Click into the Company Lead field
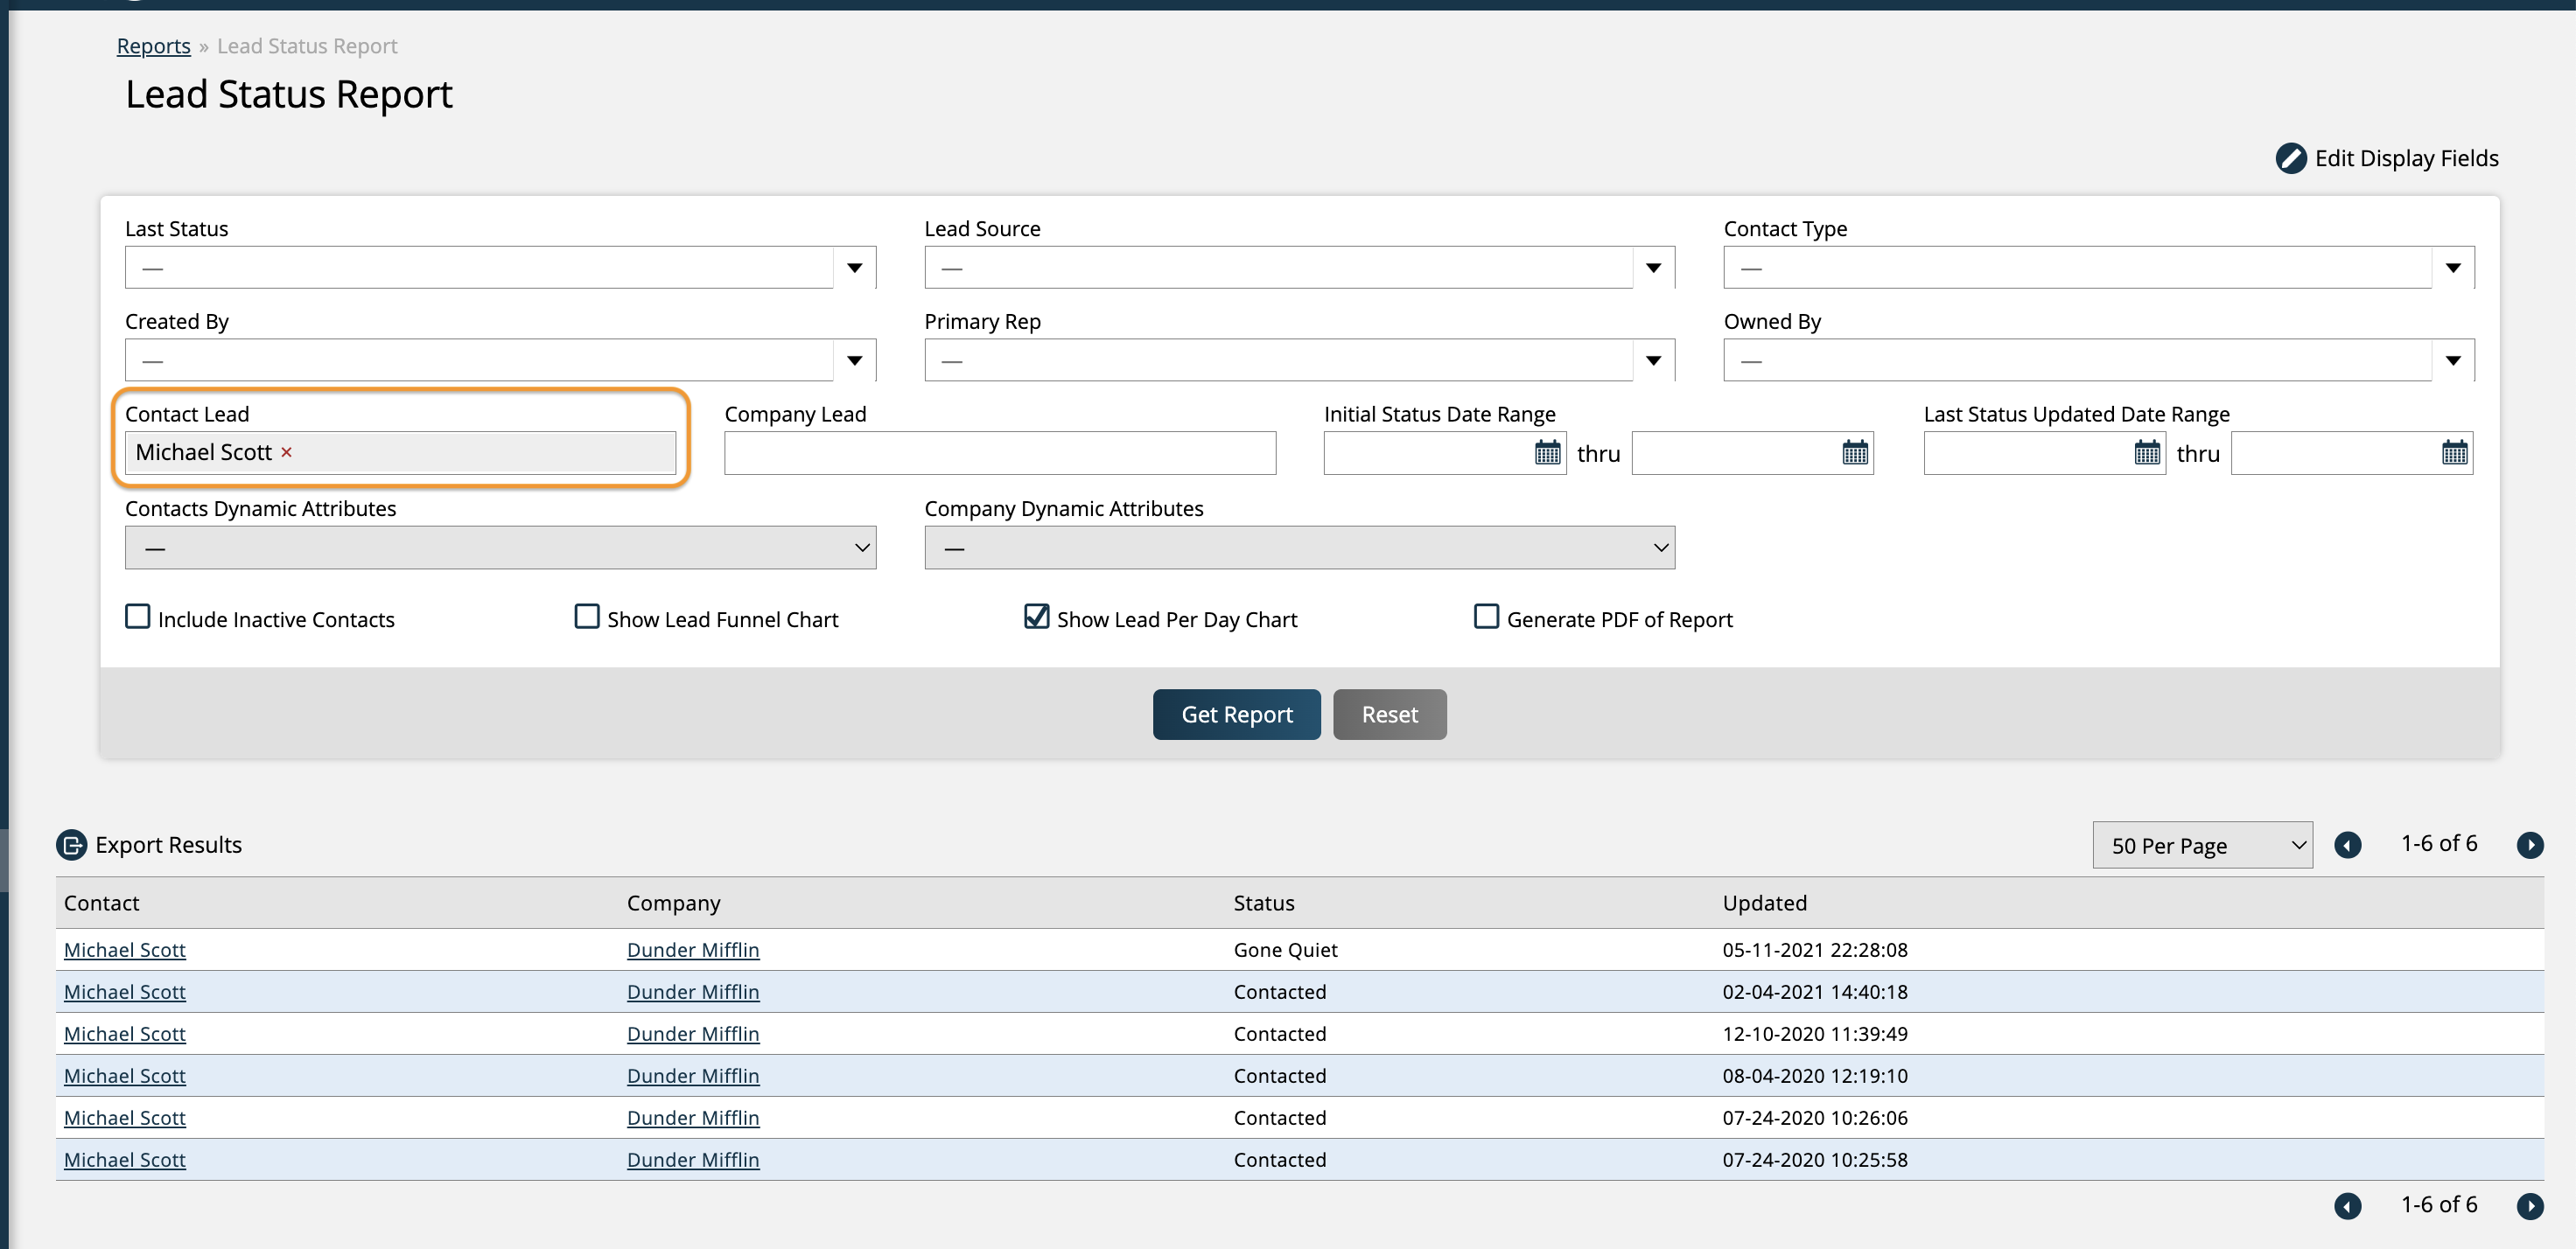This screenshot has height=1249, width=2576. [x=999, y=453]
